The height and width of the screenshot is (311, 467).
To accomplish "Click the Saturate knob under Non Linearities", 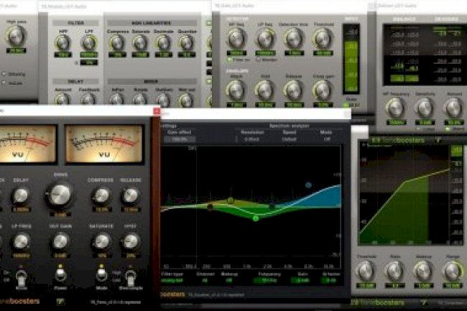I will click(140, 43).
